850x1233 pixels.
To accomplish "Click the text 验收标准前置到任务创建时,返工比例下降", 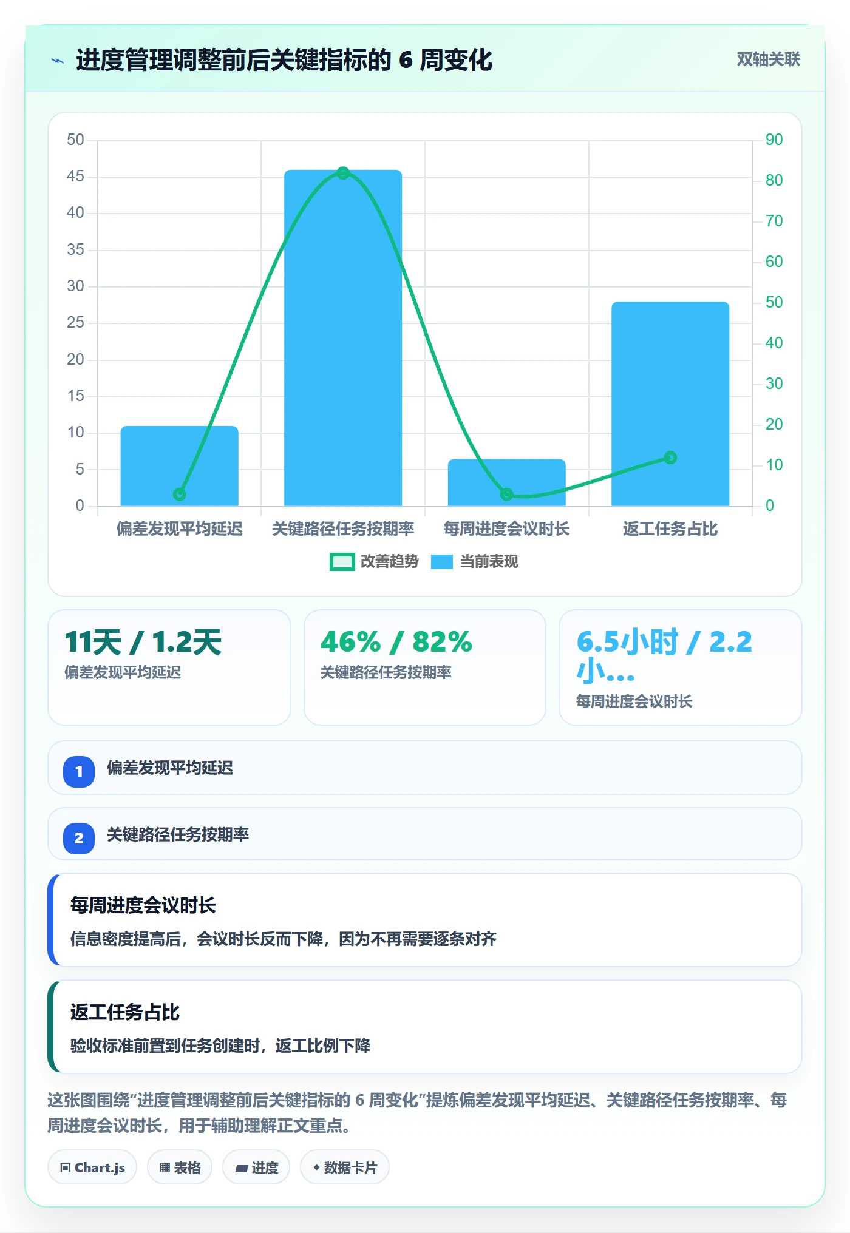I will coord(220,1046).
